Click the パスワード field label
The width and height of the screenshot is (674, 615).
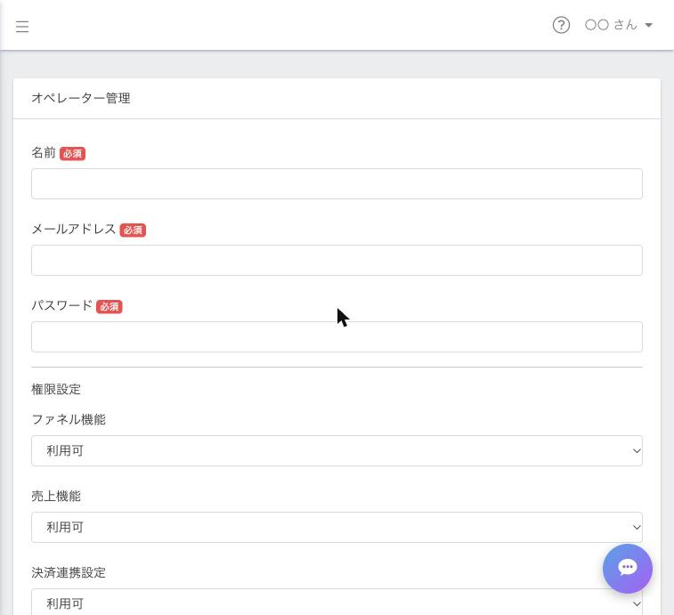62,305
